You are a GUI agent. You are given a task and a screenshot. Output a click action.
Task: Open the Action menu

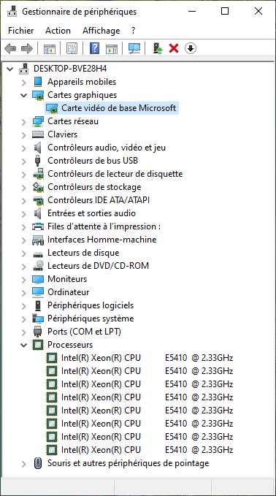[58, 31]
